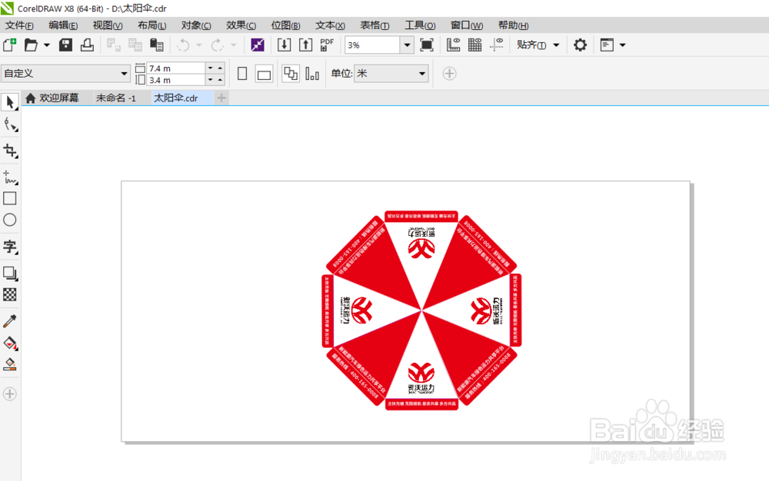Switch to the 欢迎屏幕 tab
The height and width of the screenshot is (481, 769).
point(52,98)
